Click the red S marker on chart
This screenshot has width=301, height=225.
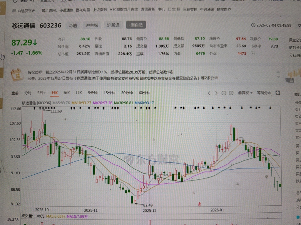point(200,204)
